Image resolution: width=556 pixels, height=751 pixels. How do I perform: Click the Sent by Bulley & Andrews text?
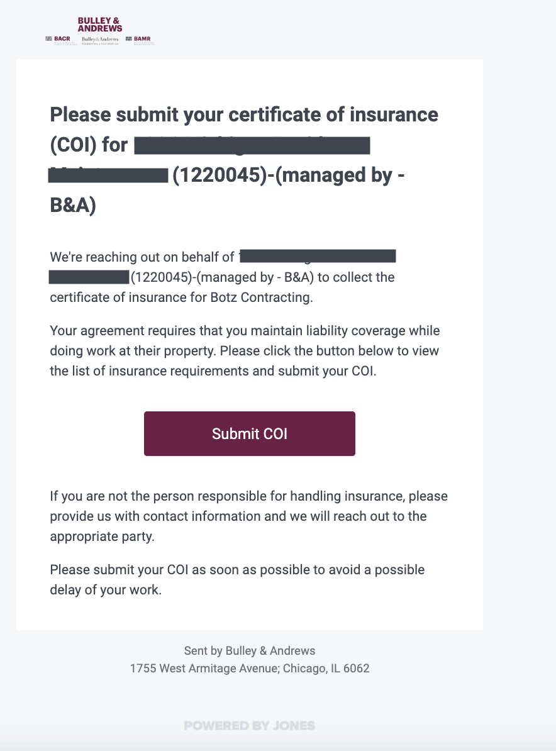pos(249,650)
